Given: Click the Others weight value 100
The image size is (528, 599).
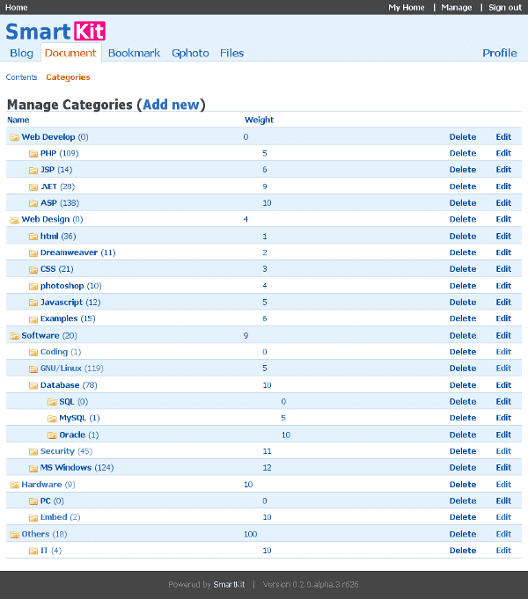Looking at the screenshot, I should (251, 535).
